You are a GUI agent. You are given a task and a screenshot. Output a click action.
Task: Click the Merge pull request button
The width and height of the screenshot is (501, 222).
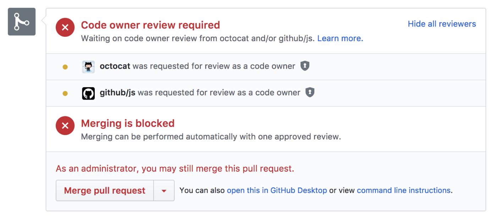pos(104,190)
